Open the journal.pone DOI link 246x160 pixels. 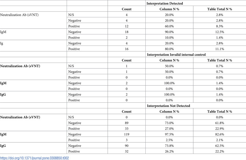[x=34, y=158]
